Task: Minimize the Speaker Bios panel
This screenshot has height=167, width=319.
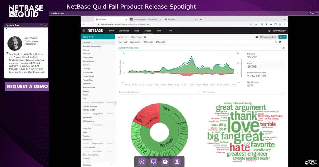Action: click(41, 25)
